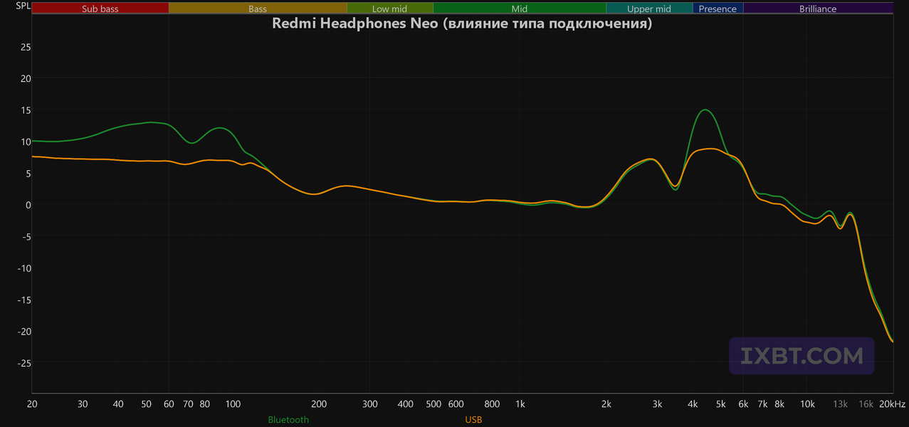Click the 40 Hz frequency tick label
The width and height of the screenshot is (909, 427).
pyautogui.click(x=118, y=404)
